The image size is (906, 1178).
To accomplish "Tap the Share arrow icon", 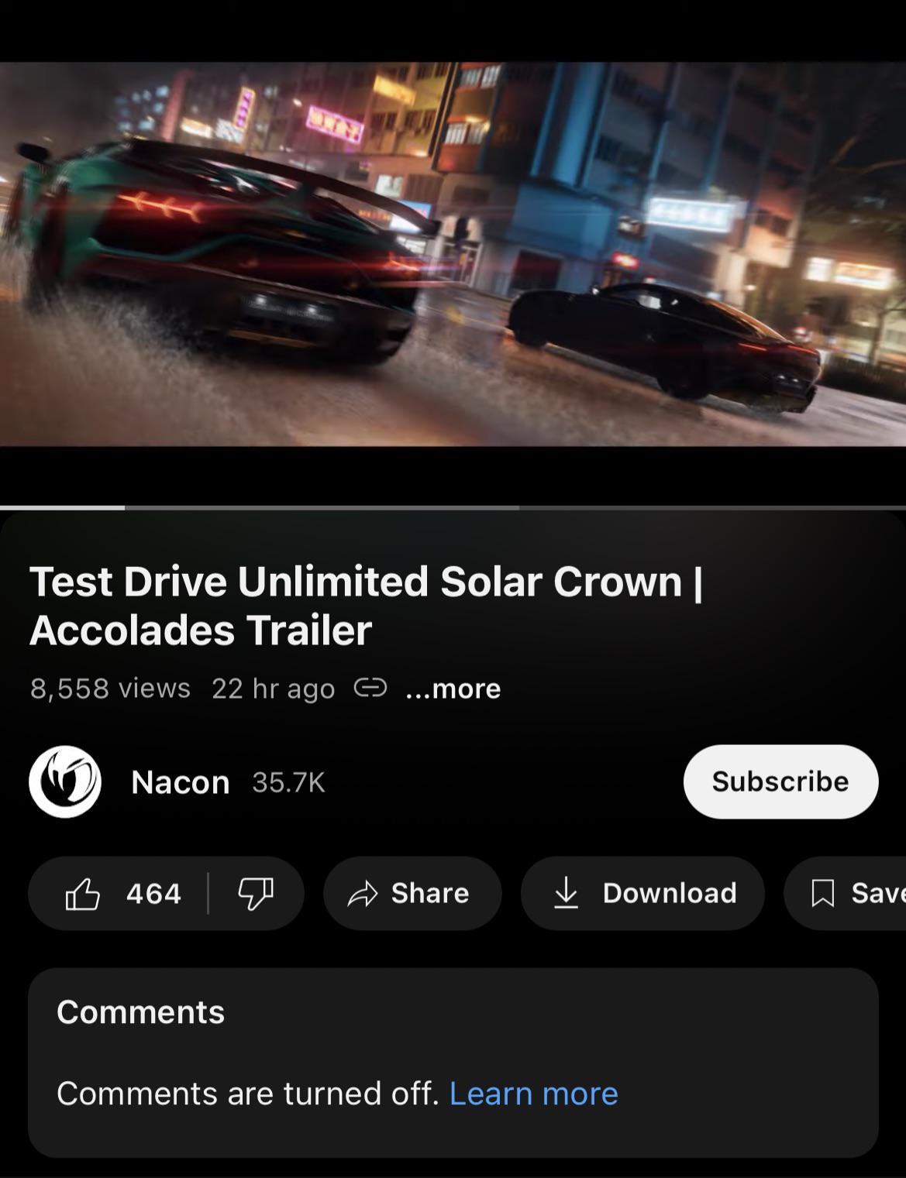I will [x=362, y=894].
